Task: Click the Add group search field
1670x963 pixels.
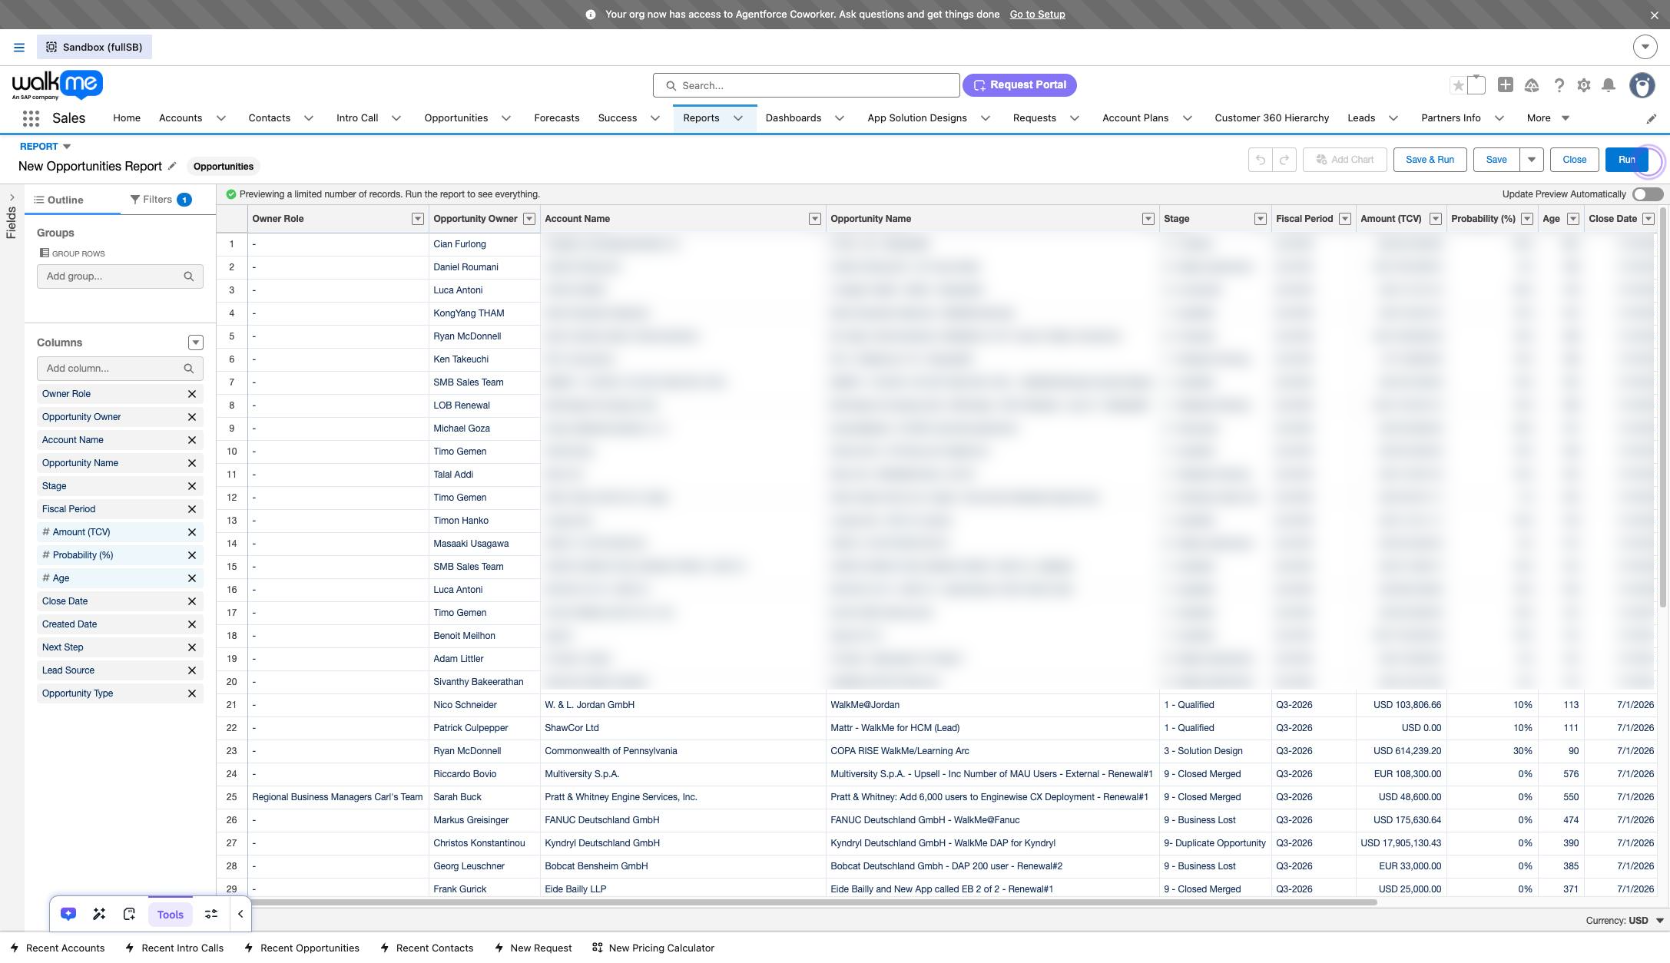Action: tap(120, 276)
